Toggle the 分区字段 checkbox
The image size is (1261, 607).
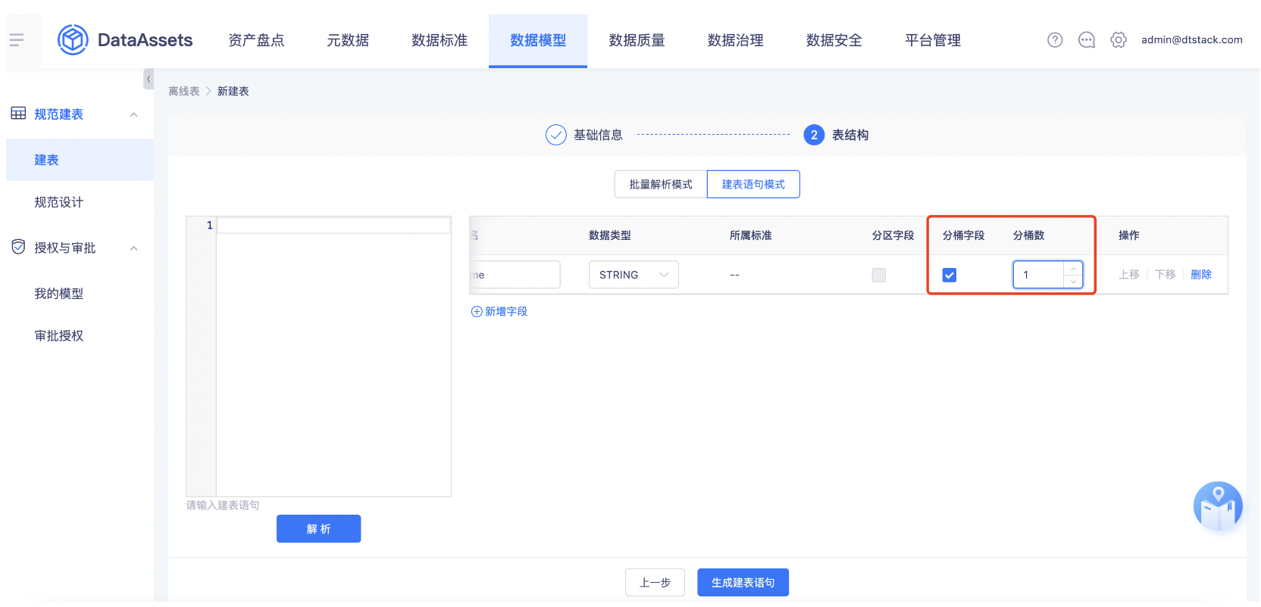[x=879, y=275]
